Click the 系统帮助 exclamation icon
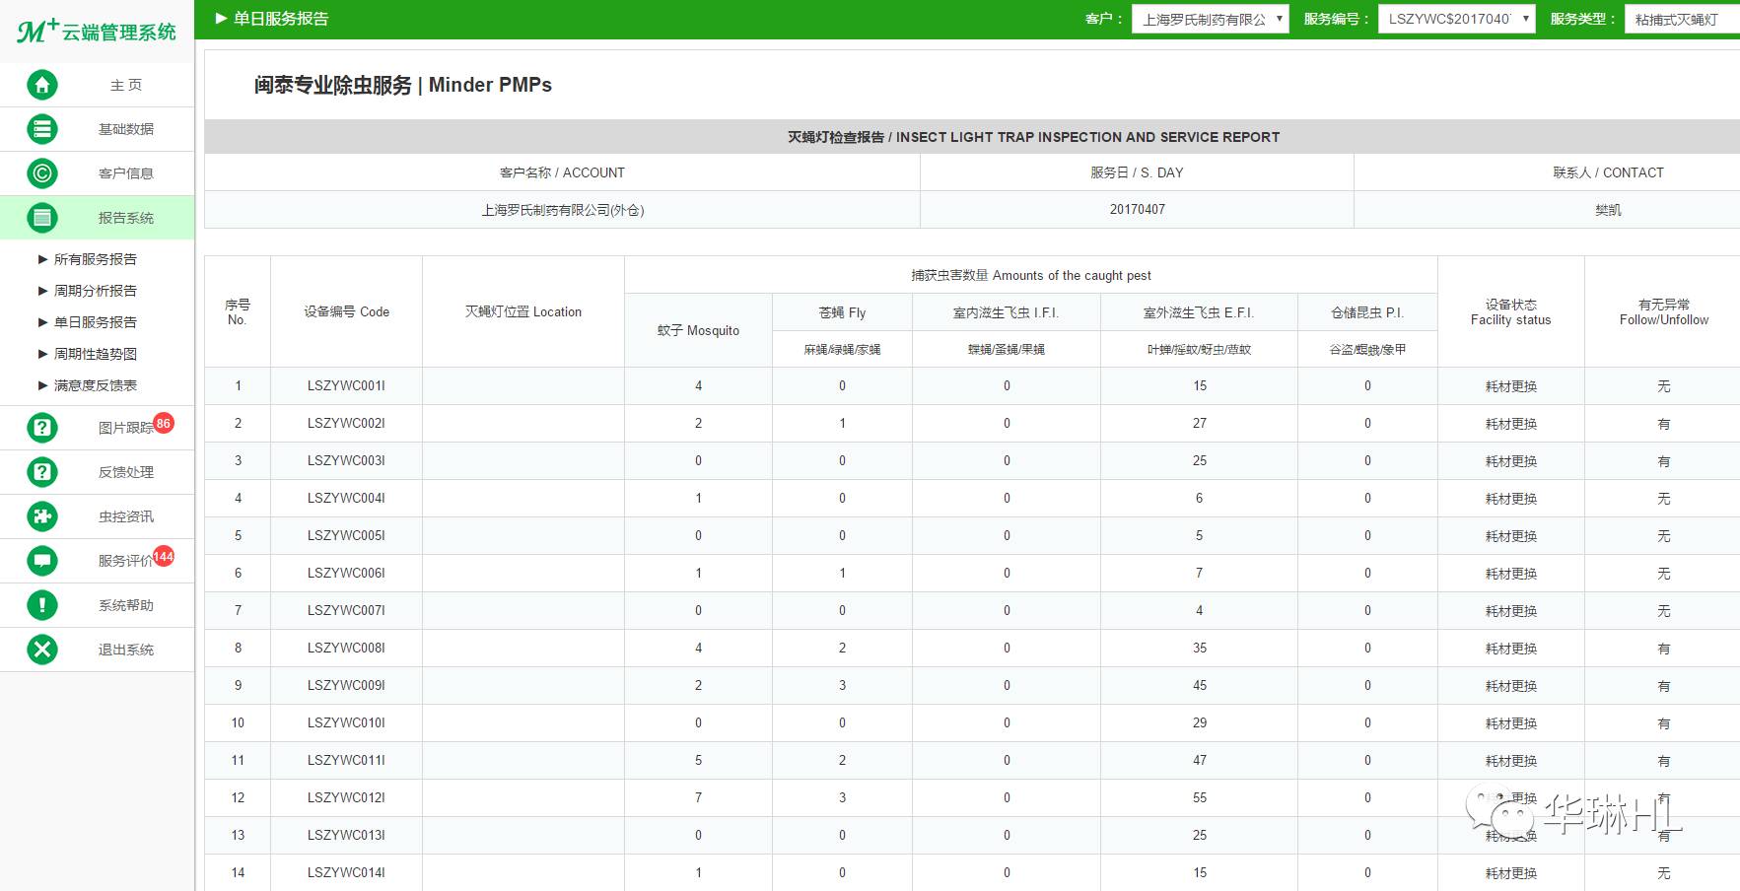Viewport: 1740px width, 891px height. 42,605
